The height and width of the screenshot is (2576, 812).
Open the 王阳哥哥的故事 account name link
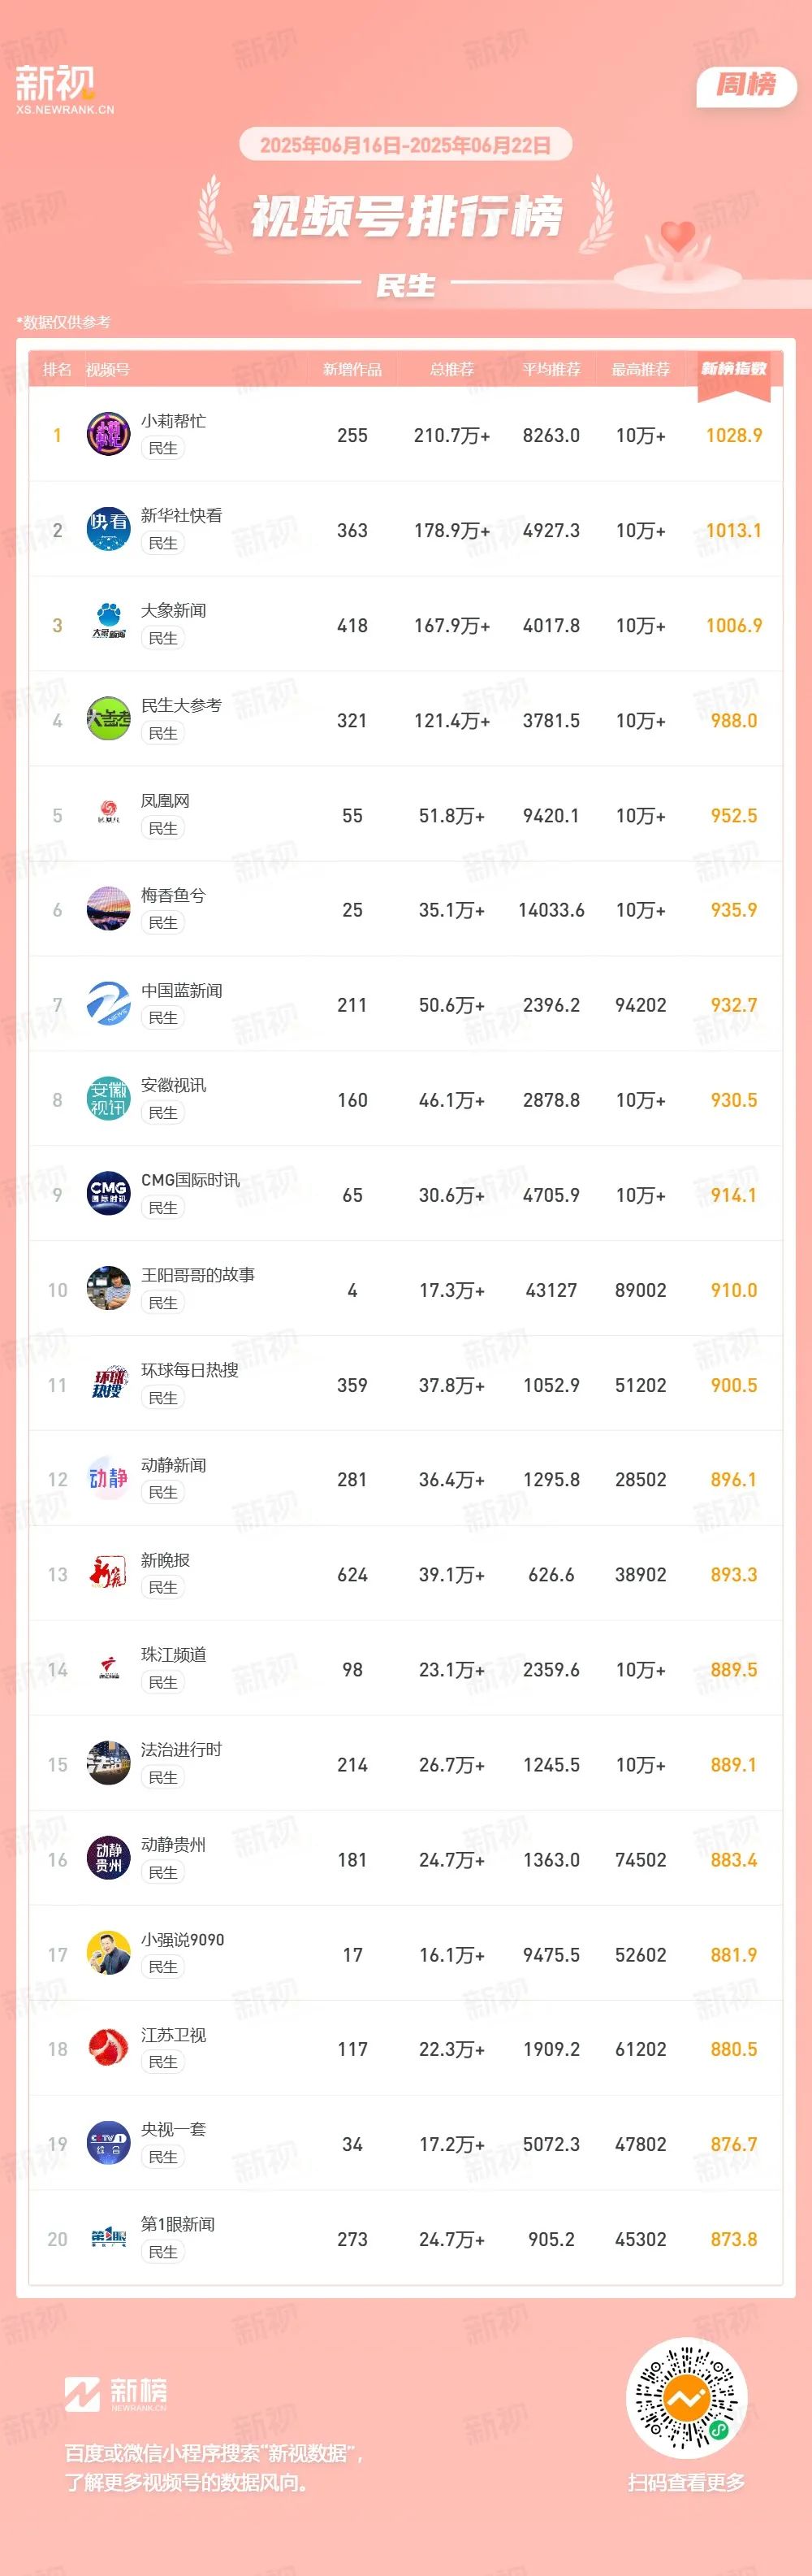(x=198, y=1274)
